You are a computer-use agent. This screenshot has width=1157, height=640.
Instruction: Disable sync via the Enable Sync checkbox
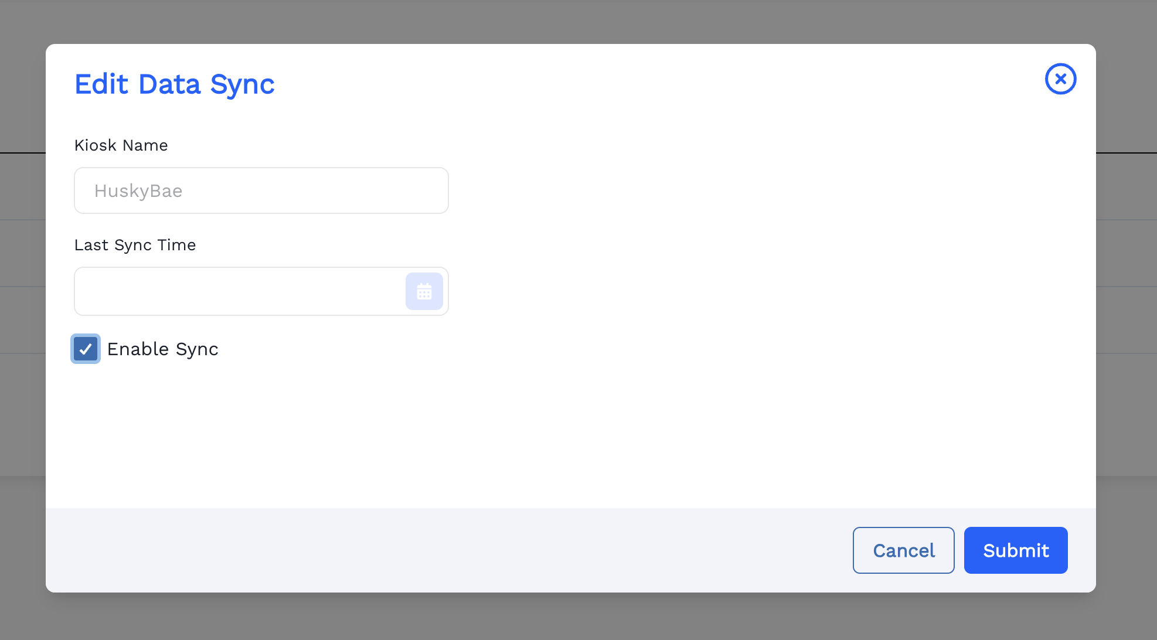pyautogui.click(x=86, y=349)
